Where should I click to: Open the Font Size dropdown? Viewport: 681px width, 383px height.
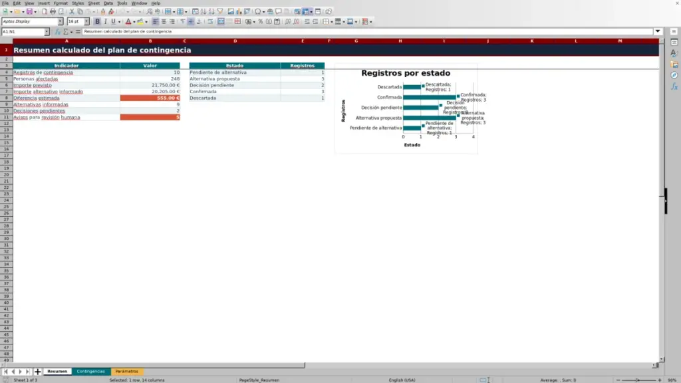pyautogui.click(x=86, y=21)
